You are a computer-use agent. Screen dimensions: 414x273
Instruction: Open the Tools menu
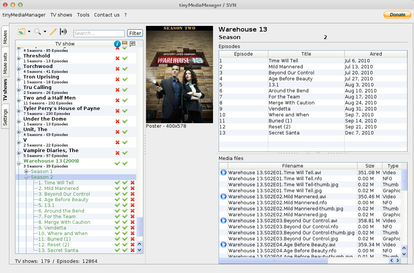click(x=83, y=15)
